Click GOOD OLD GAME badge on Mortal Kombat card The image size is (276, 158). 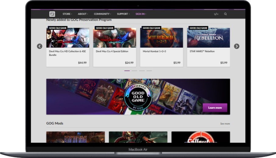[x=151, y=28]
